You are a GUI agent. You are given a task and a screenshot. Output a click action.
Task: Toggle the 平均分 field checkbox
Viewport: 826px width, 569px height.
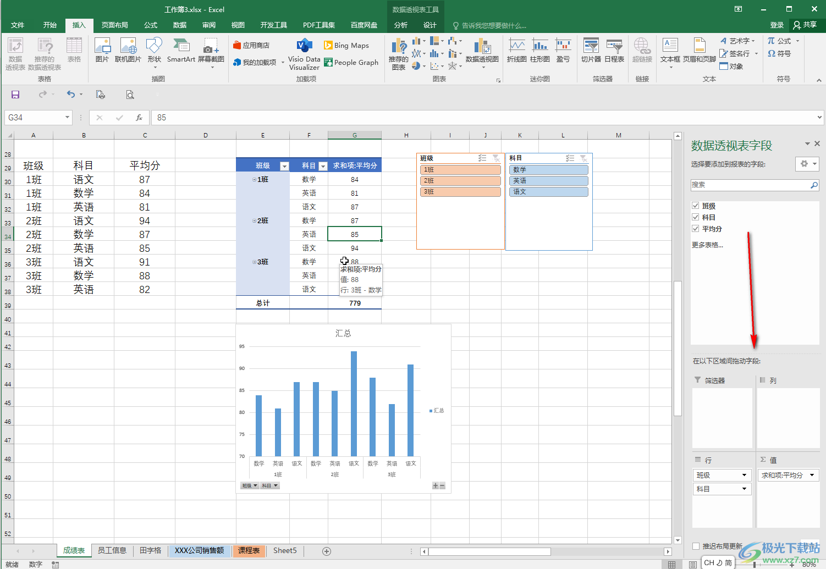pyautogui.click(x=696, y=229)
